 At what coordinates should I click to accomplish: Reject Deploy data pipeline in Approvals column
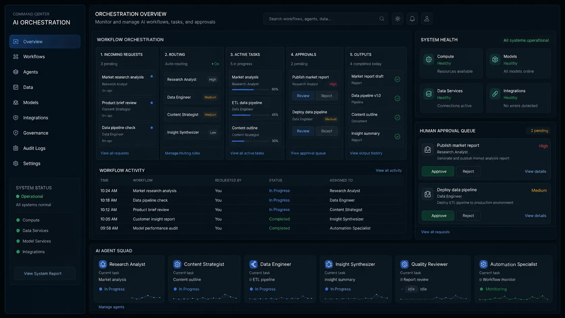(327, 131)
